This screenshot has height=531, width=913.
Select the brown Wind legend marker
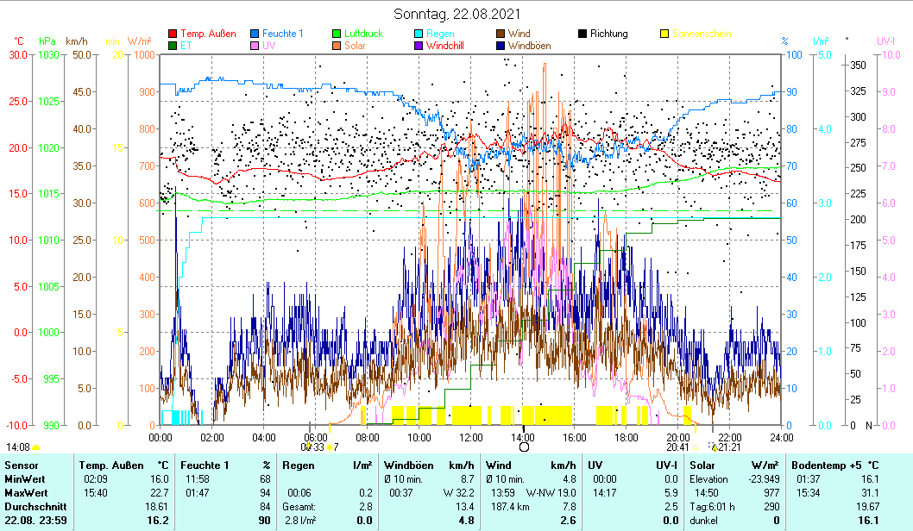[501, 34]
